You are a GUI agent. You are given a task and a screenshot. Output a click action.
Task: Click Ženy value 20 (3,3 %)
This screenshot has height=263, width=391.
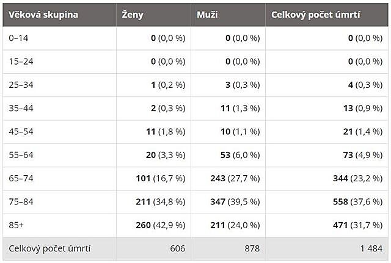coord(165,155)
